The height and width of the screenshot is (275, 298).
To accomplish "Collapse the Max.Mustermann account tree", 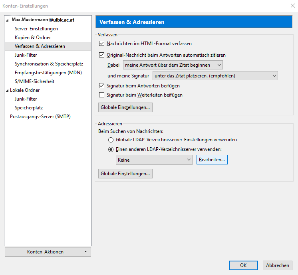I will coord(7,20).
